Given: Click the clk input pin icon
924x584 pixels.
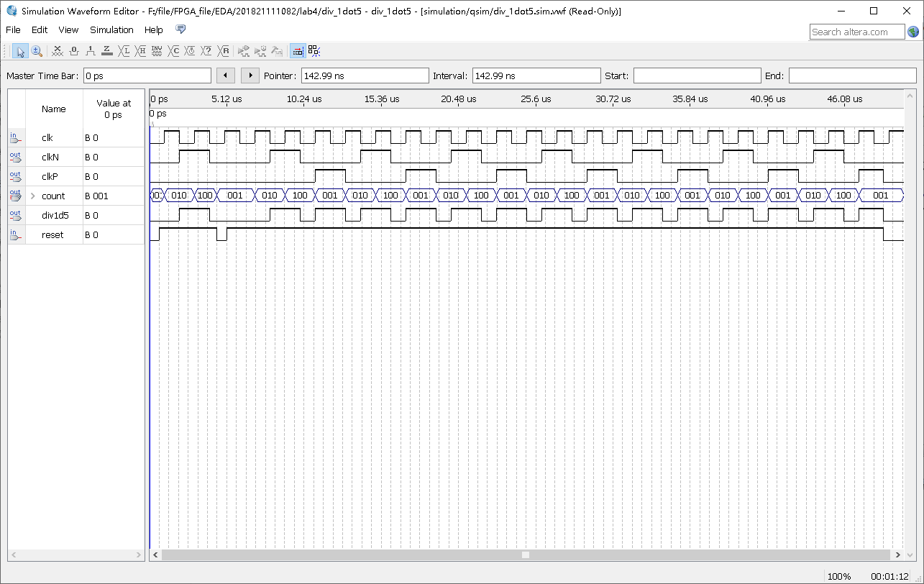Looking at the screenshot, I should point(16,137).
